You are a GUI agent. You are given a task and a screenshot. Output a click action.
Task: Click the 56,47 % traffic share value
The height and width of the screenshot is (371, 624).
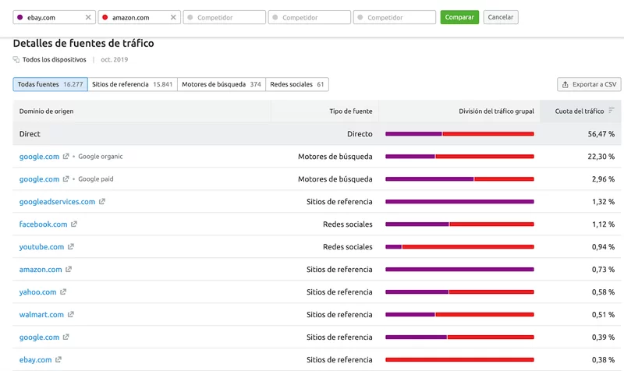click(601, 134)
